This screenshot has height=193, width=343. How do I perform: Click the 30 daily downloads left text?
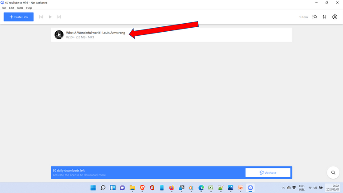(x=69, y=171)
